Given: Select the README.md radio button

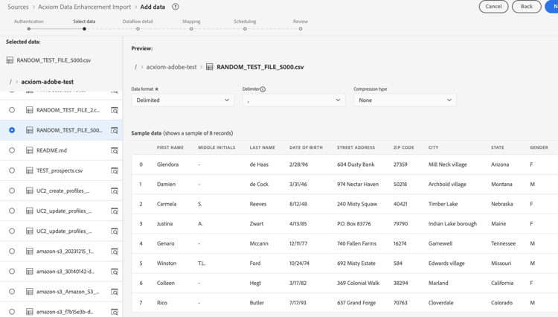Looking at the screenshot, I should click(x=12, y=150).
